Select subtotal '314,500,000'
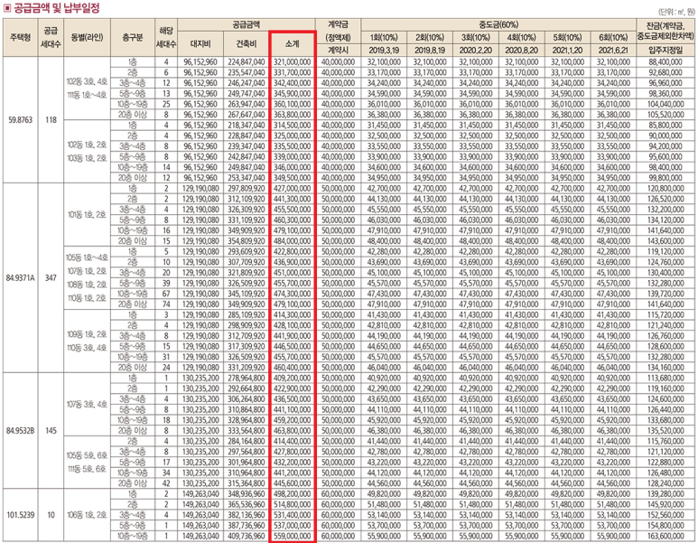 coord(292,126)
